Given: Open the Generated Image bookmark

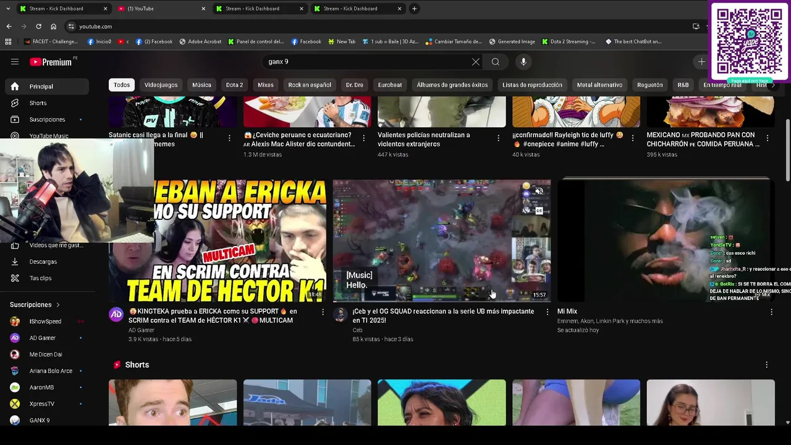Looking at the screenshot, I should pyautogui.click(x=512, y=41).
